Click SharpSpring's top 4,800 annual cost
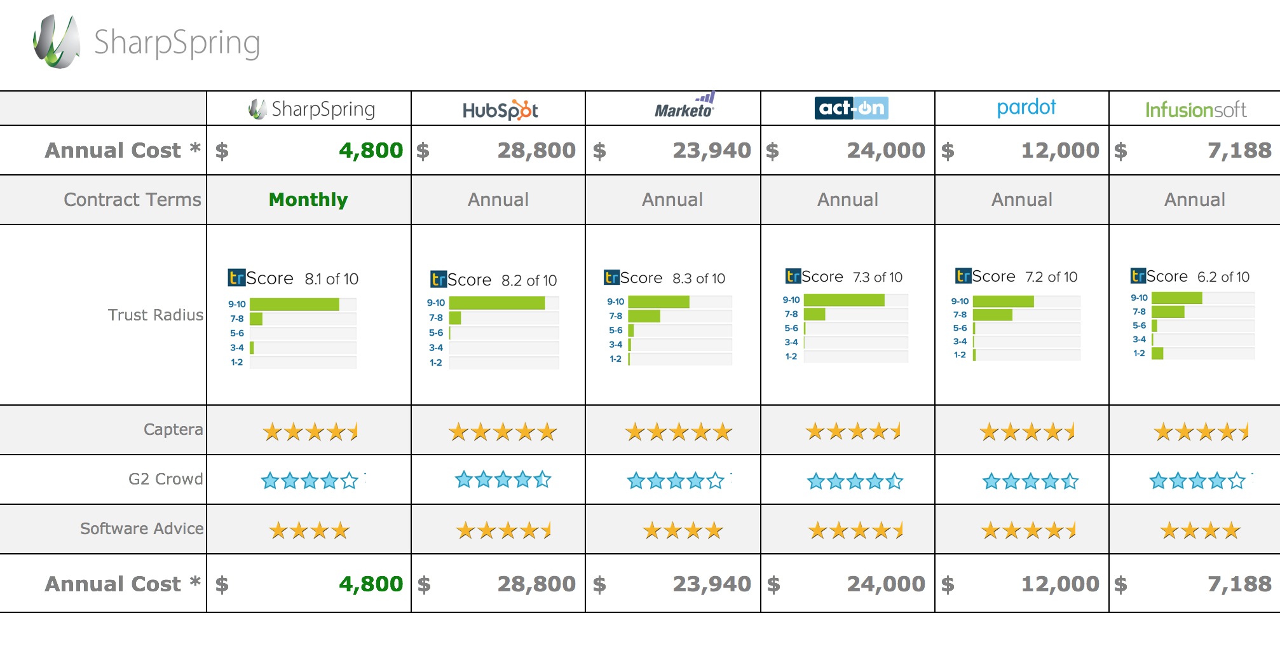Screen dimensions: 1280x660 371,150
